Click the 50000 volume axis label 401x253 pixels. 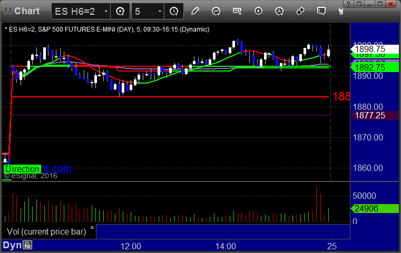364,196
